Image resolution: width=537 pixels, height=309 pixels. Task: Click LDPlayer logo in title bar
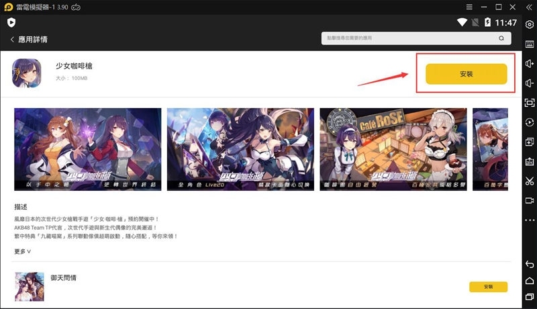click(8, 7)
